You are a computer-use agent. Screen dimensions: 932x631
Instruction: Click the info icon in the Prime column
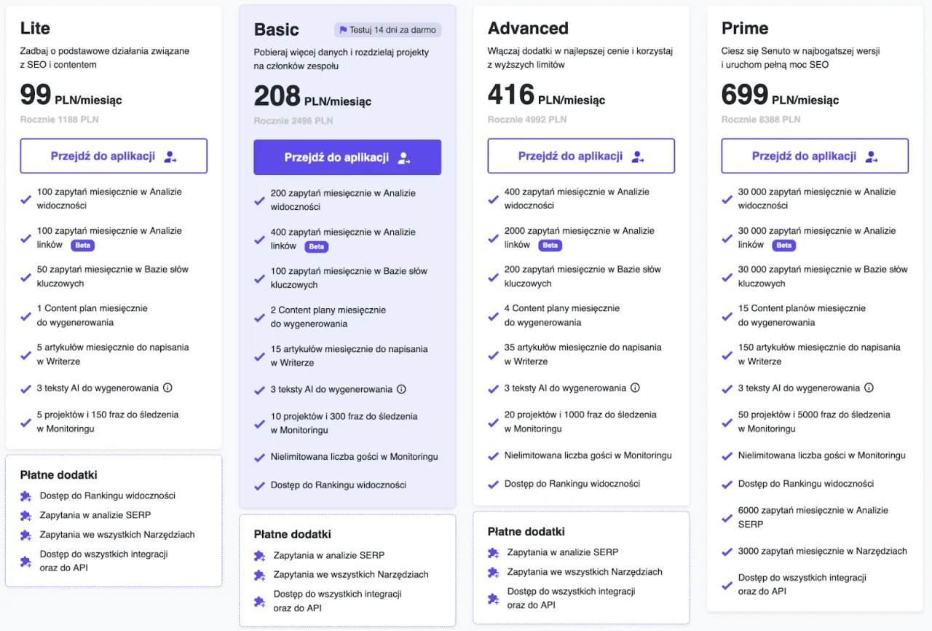click(x=869, y=388)
